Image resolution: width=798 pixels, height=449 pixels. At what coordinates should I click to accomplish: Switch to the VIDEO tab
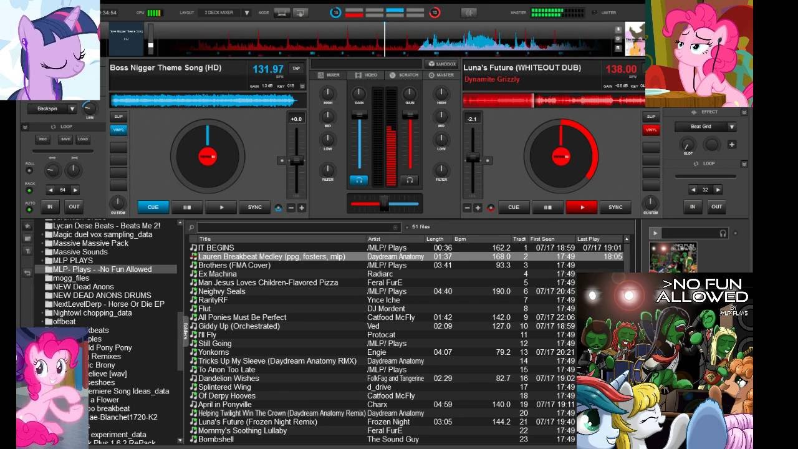366,75
